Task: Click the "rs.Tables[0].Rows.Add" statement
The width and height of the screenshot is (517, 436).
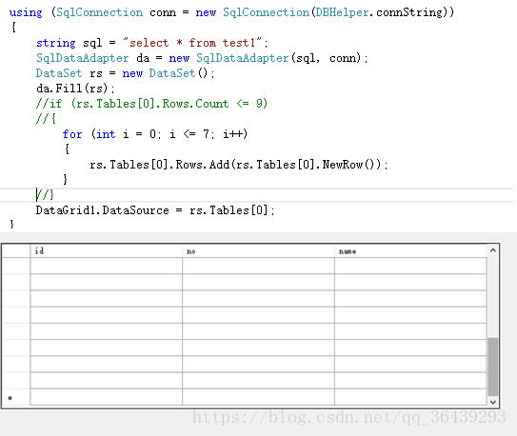Action: (x=239, y=165)
